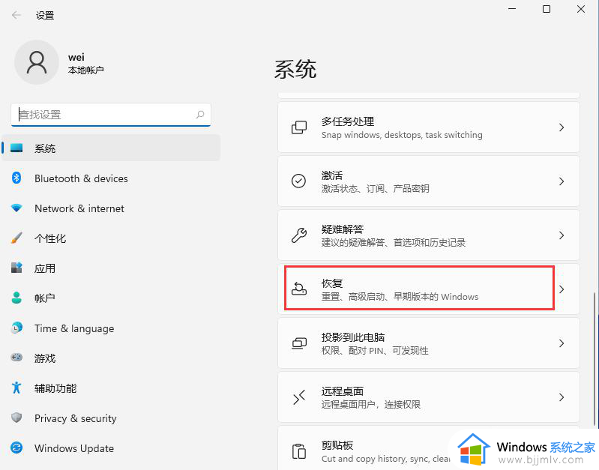Open the 投影到此电脑 title
Image resolution: width=599 pixels, height=470 pixels.
[x=353, y=337]
